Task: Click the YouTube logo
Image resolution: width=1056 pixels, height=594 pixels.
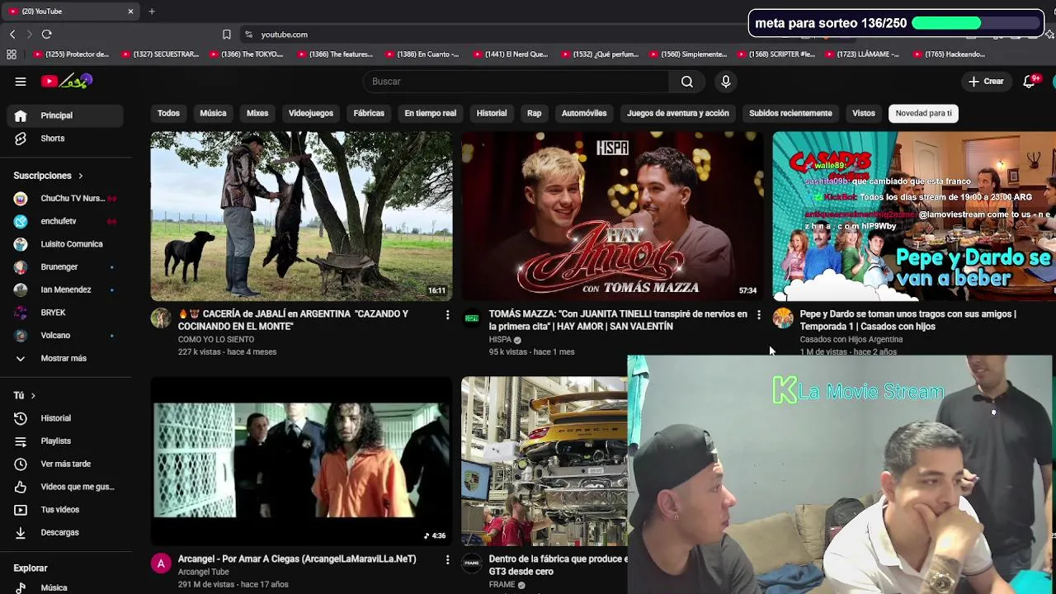Action: (x=68, y=81)
